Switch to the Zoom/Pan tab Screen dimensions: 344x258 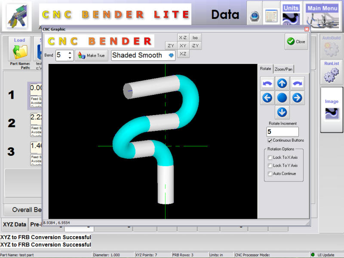click(x=284, y=69)
